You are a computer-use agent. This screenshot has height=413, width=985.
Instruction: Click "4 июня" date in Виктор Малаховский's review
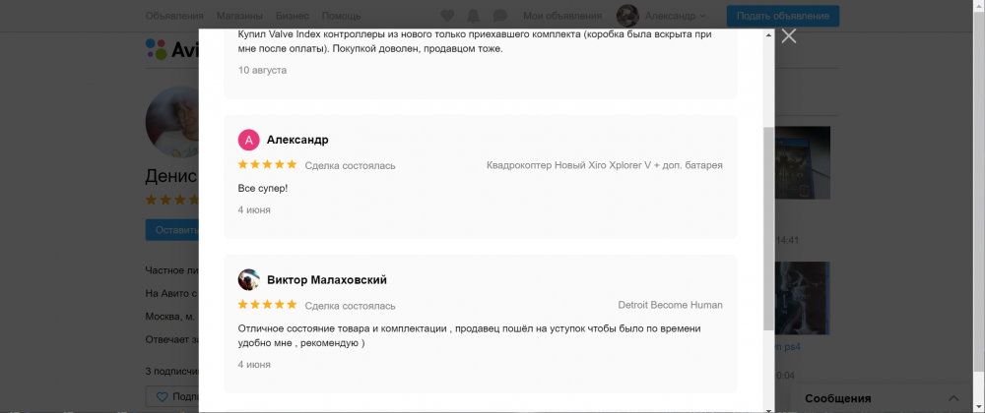254,364
